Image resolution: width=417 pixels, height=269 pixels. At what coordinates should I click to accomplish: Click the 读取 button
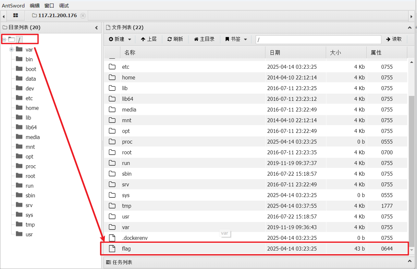pos(394,39)
